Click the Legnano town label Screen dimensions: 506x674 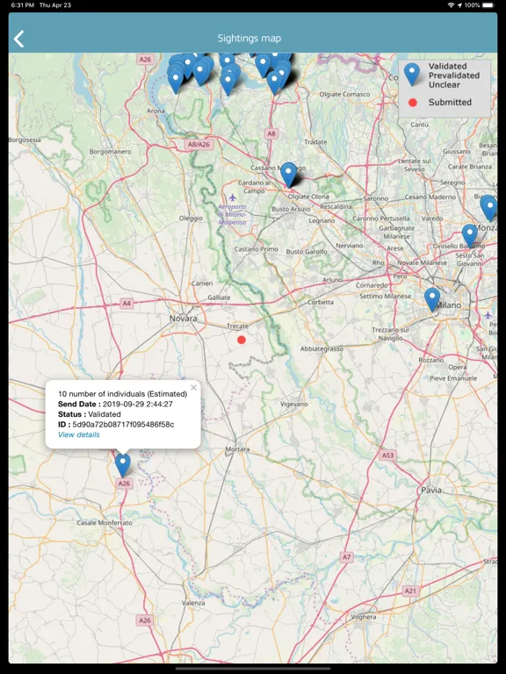(x=322, y=220)
